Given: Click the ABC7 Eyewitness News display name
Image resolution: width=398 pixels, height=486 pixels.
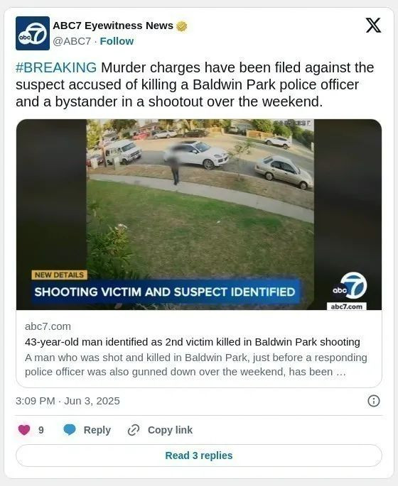Looking at the screenshot, I should (x=113, y=26).
